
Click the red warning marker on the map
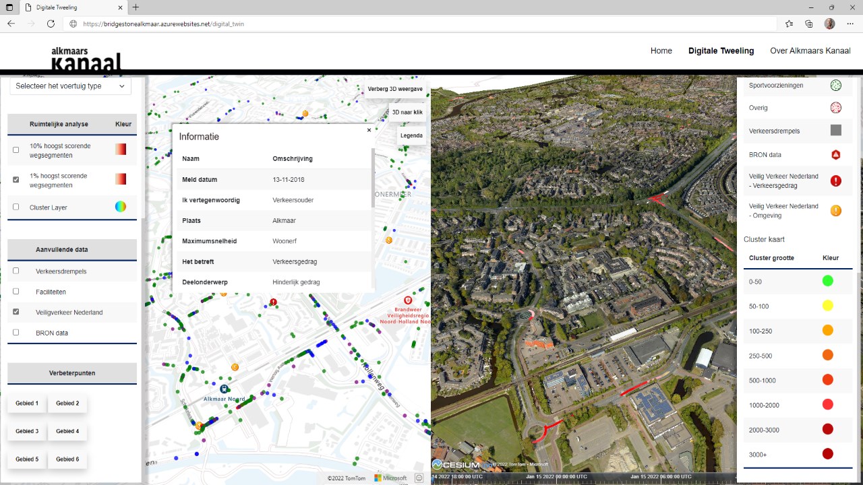(x=273, y=302)
